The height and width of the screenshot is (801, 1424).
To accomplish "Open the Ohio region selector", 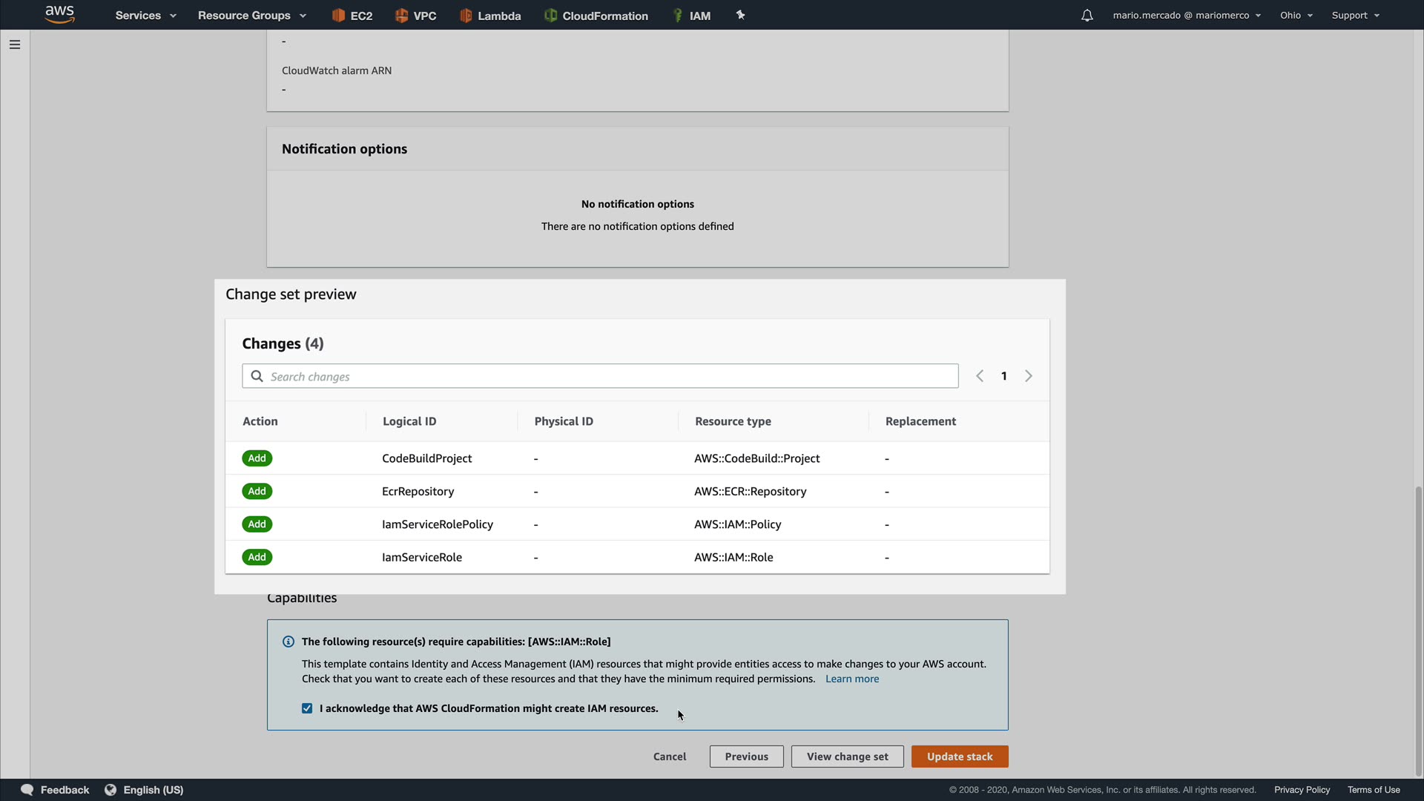I will pos(1296,16).
